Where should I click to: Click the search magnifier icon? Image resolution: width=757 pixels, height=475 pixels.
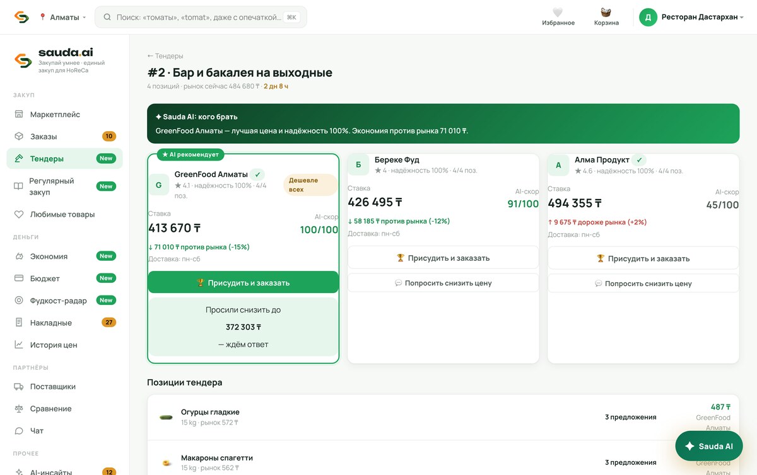point(107,17)
